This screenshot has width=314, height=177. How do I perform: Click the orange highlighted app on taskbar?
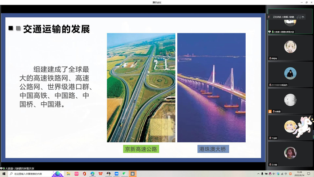coord(133,174)
